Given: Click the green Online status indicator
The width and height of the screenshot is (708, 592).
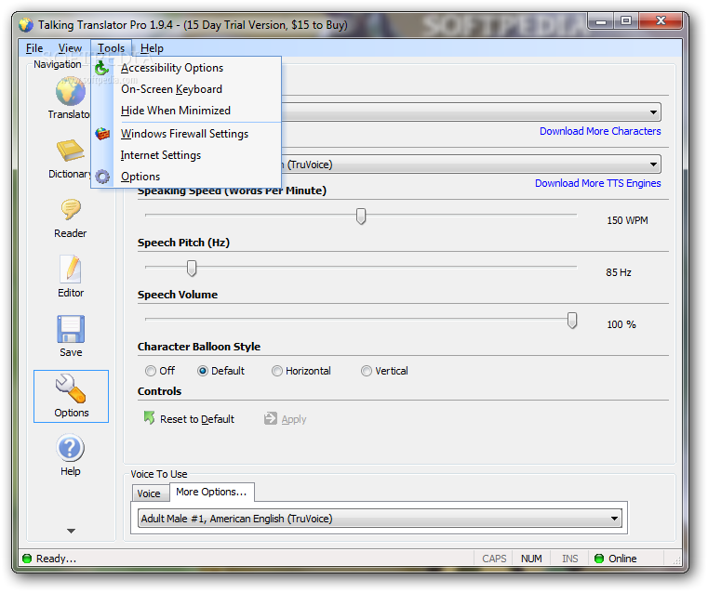Looking at the screenshot, I should pos(599,559).
